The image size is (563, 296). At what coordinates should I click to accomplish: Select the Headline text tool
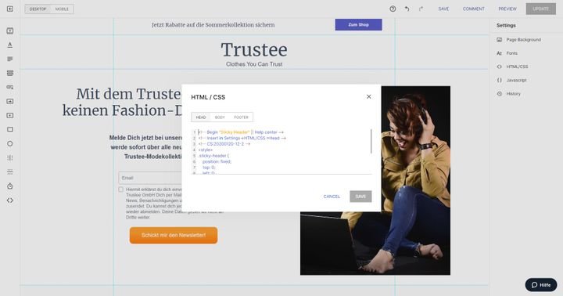(10, 45)
